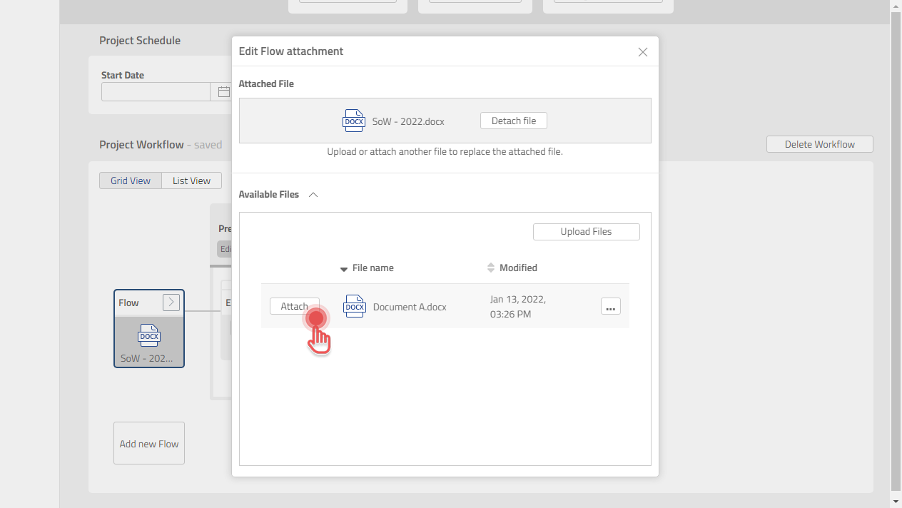Switch to the List View tab

pyautogui.click(x=191, y=181)
